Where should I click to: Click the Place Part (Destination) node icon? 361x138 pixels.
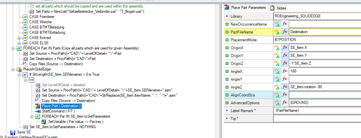pos(37,106)
